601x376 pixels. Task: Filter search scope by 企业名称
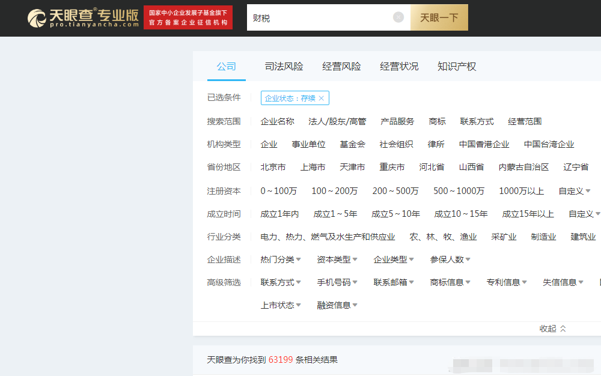[277, 121]
